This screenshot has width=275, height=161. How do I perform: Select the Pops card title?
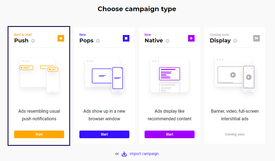pos(86,40)
